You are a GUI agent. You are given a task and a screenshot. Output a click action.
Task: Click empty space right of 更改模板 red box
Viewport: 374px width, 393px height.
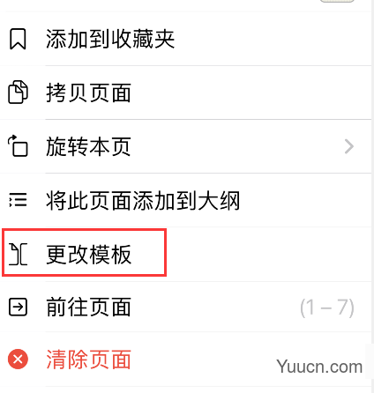click(x=267, y=255)
